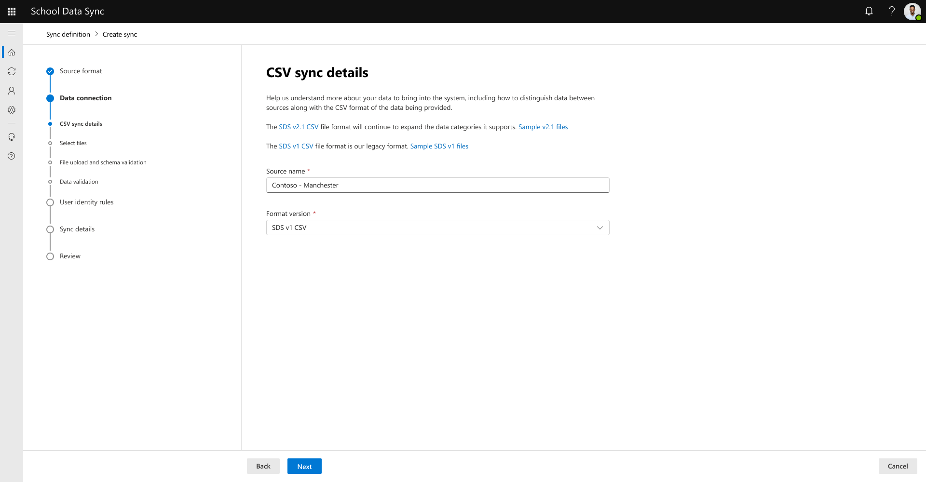Select the Source format step
The width and height of the screenshot is (926, 482).
click(x=81, y=71)
